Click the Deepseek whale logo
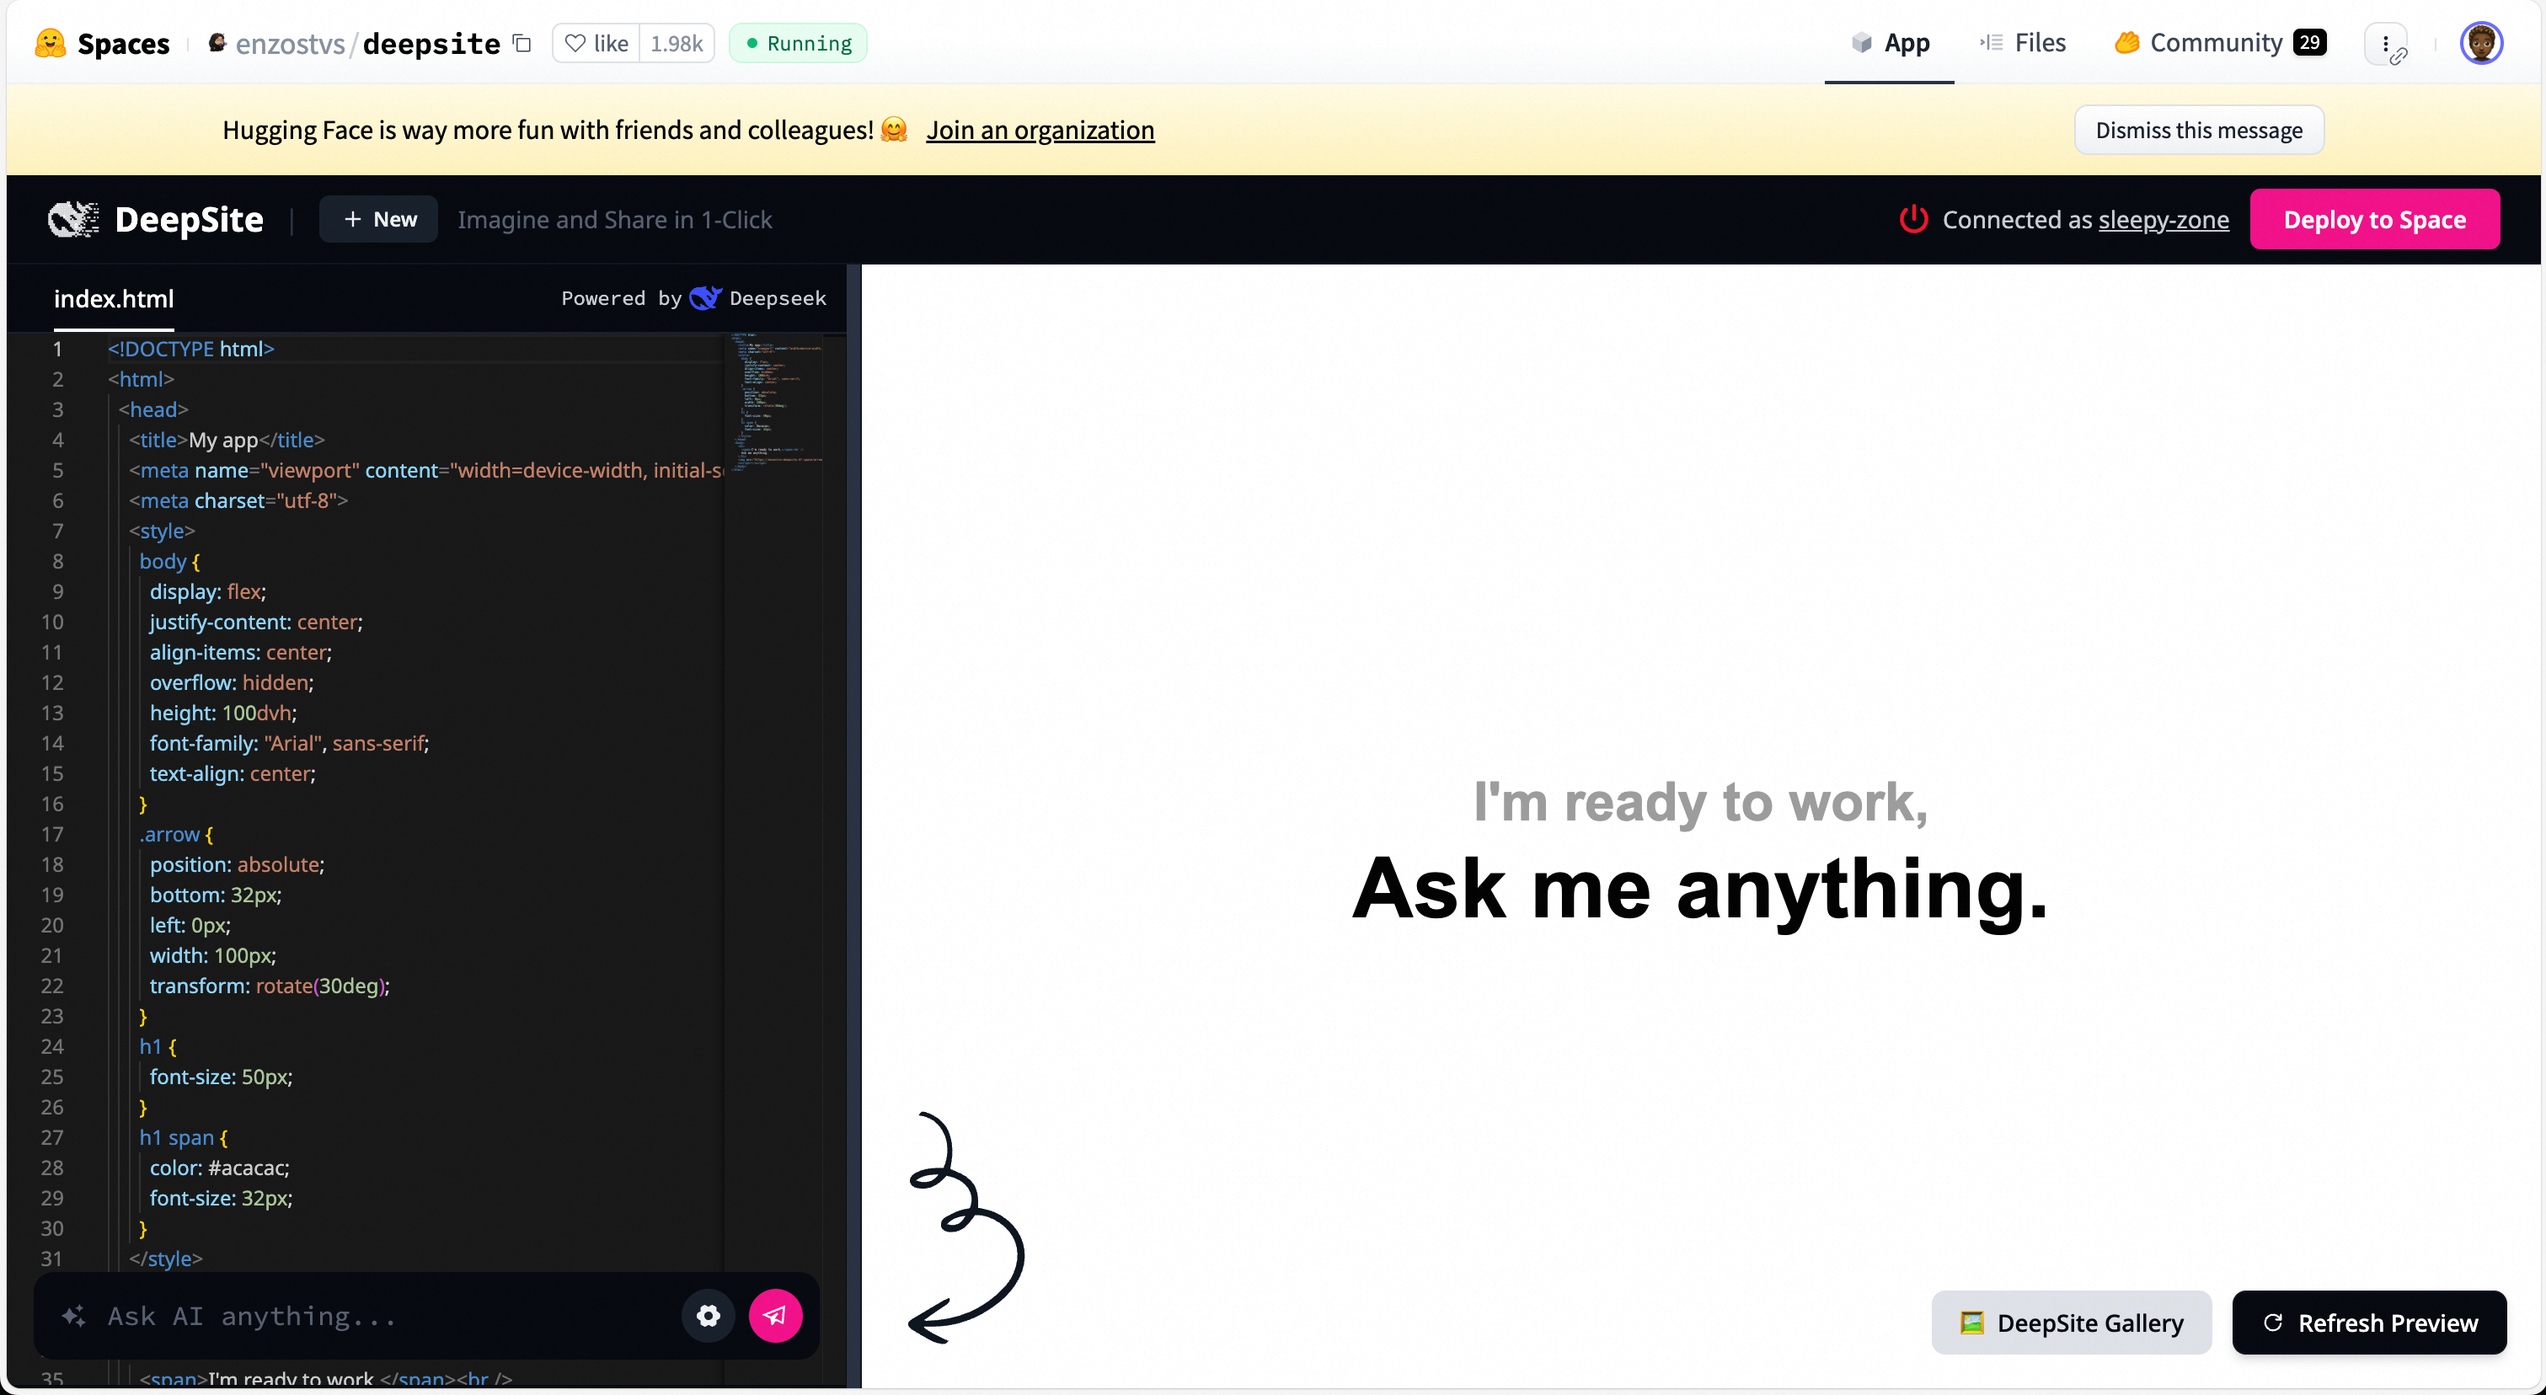 tap(704, 298)
